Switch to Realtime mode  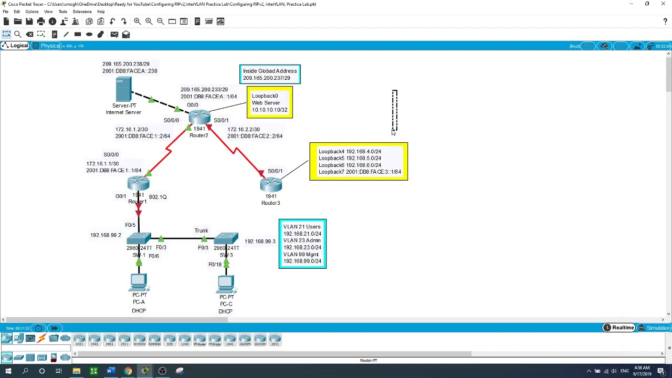tap(619, 328)
